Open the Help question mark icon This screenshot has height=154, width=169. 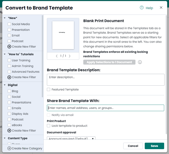(142, 8)
